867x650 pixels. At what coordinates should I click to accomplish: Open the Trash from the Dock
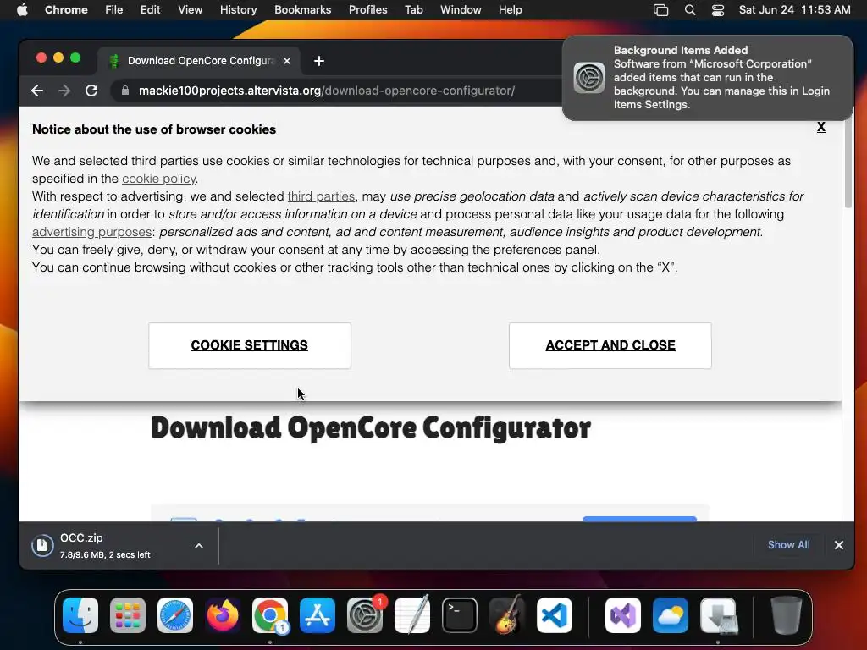pos(786,615)
